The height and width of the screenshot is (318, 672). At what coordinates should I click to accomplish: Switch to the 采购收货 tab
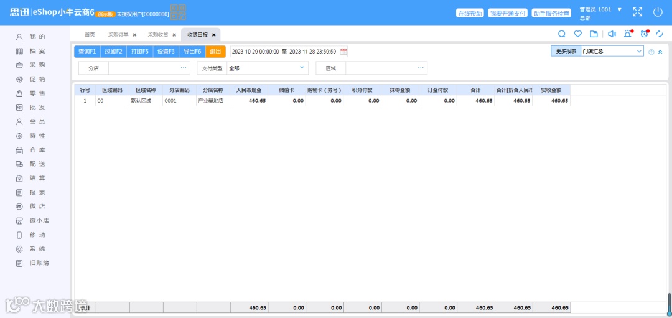pos(158,35)
